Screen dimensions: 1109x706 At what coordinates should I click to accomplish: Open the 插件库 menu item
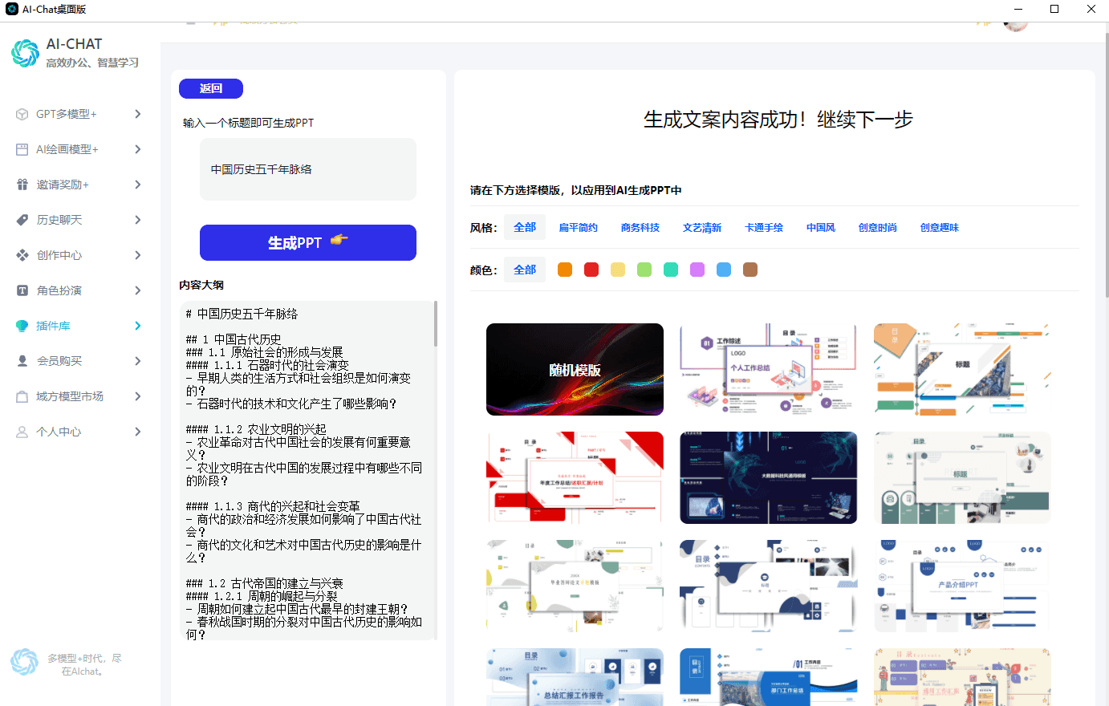[80, 326]
